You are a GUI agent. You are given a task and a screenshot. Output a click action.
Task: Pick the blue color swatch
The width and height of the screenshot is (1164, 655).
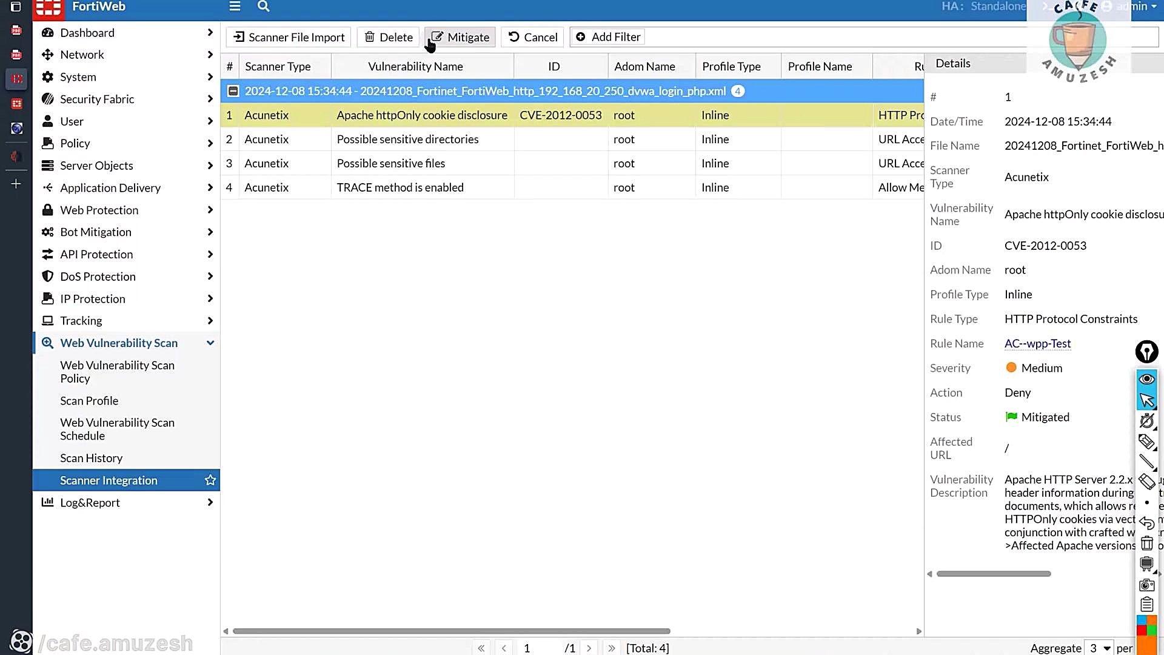pos(1142,620)
